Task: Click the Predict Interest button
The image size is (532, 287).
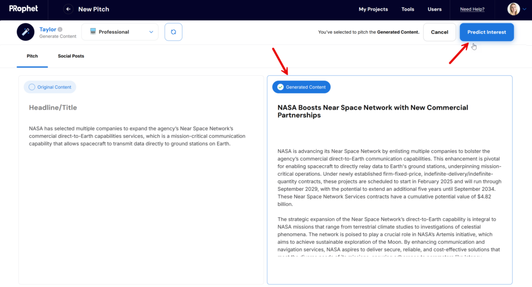Action: (486, 32)
